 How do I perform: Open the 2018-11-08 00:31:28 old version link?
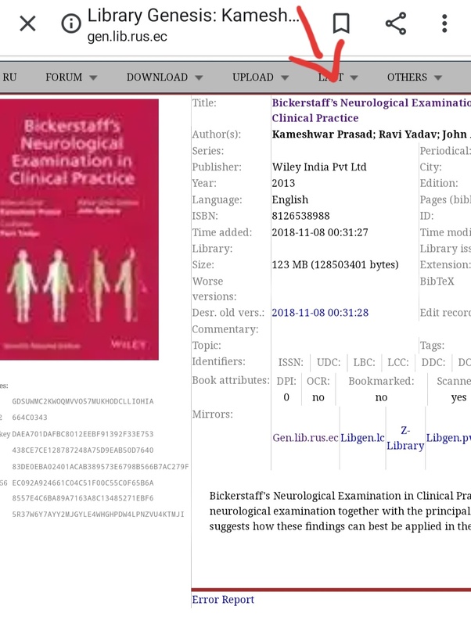320,312
